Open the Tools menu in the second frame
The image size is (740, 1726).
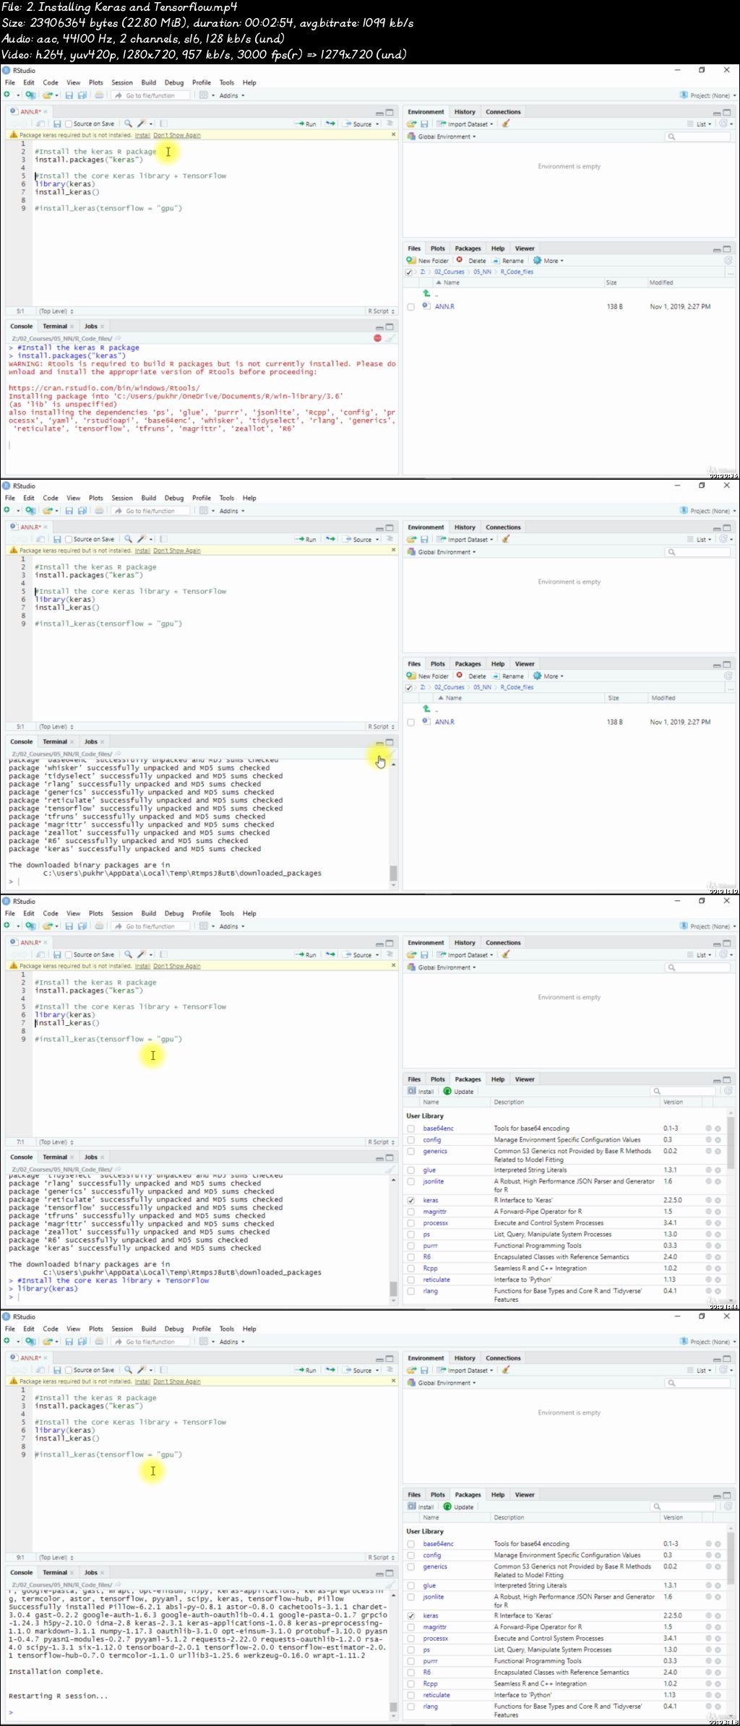click(x=227, y=498)
